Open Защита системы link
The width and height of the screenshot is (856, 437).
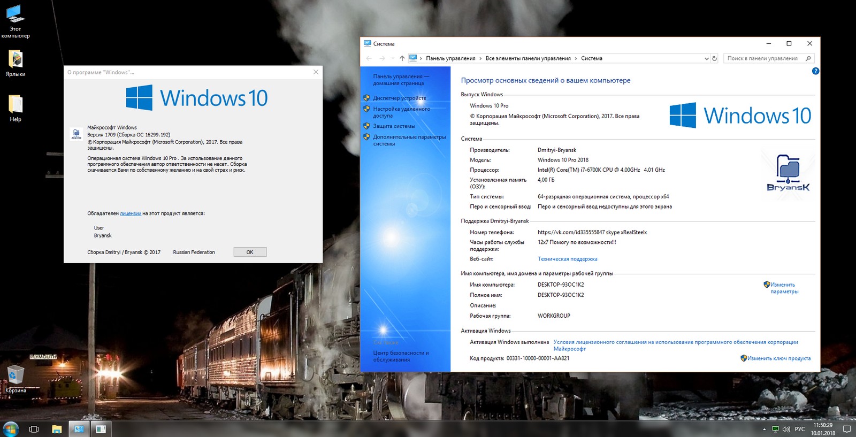[x=394, y=126]
